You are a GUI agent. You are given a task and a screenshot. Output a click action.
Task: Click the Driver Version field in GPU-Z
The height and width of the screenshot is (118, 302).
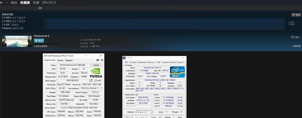pos(79,108)
